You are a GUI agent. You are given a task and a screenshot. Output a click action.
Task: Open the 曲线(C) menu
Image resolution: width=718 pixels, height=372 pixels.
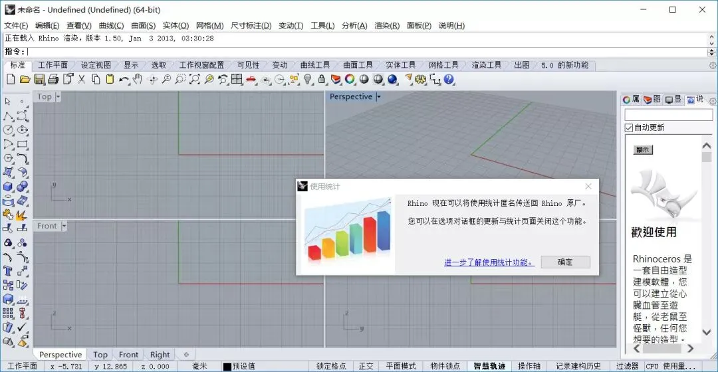[111, 26]
